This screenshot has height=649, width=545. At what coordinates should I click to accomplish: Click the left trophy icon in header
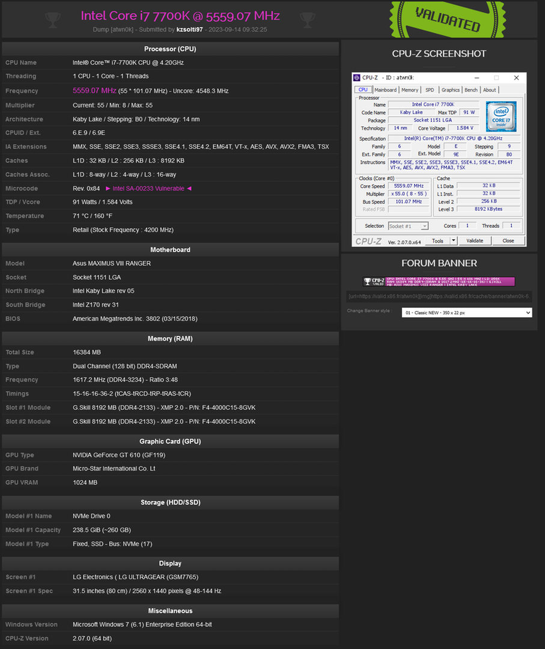(x=52, y=19)
